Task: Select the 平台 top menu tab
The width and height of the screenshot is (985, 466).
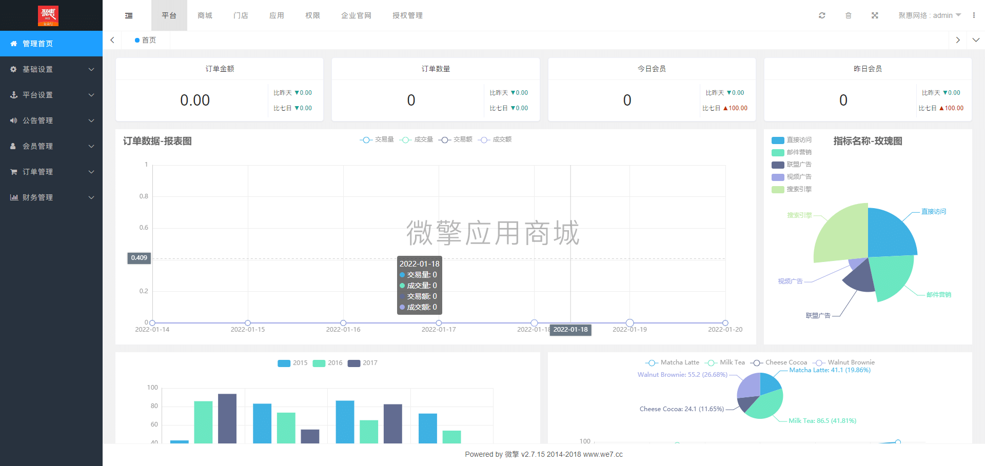Action: [x=169, y=15]
